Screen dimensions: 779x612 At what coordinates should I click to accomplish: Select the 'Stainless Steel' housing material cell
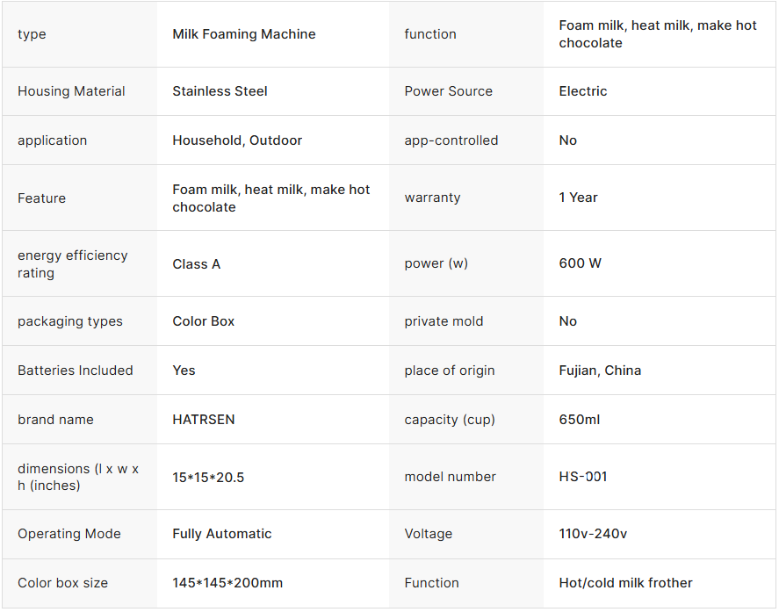(220, 91)
